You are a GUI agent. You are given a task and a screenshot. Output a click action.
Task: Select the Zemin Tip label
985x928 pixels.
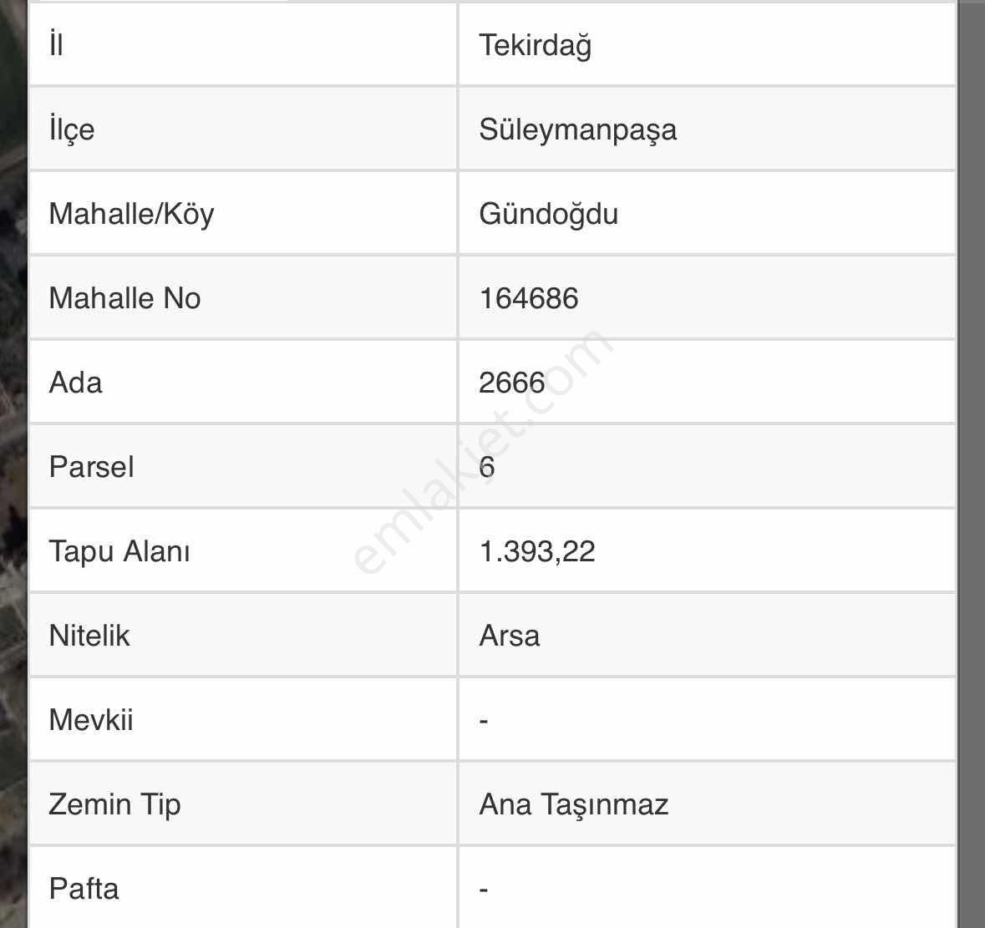pyautogui.click(x=114, y=804)
